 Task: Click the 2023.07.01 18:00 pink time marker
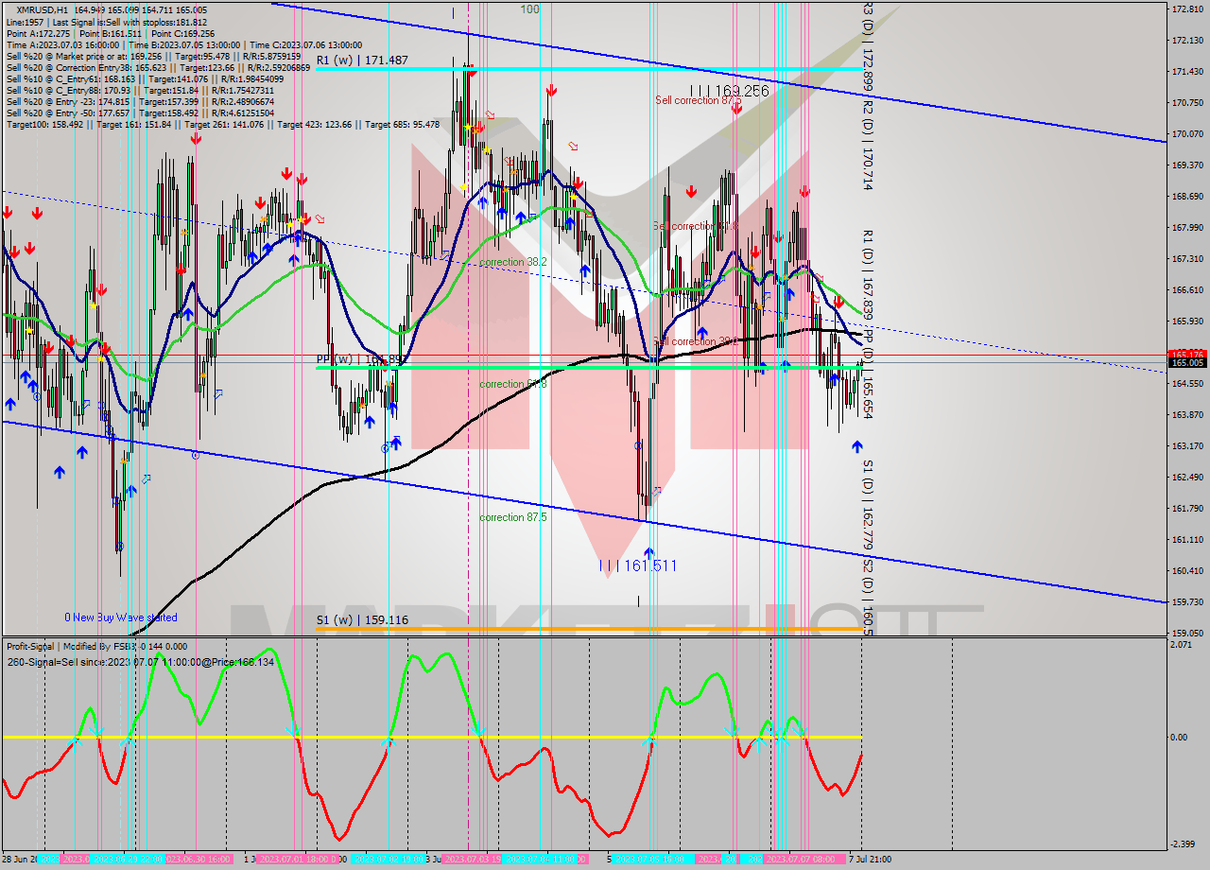coord(295,859)
